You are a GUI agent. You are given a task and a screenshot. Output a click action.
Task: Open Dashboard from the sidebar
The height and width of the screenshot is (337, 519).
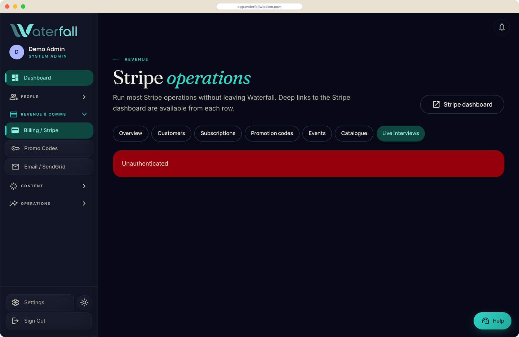(49, 78)
